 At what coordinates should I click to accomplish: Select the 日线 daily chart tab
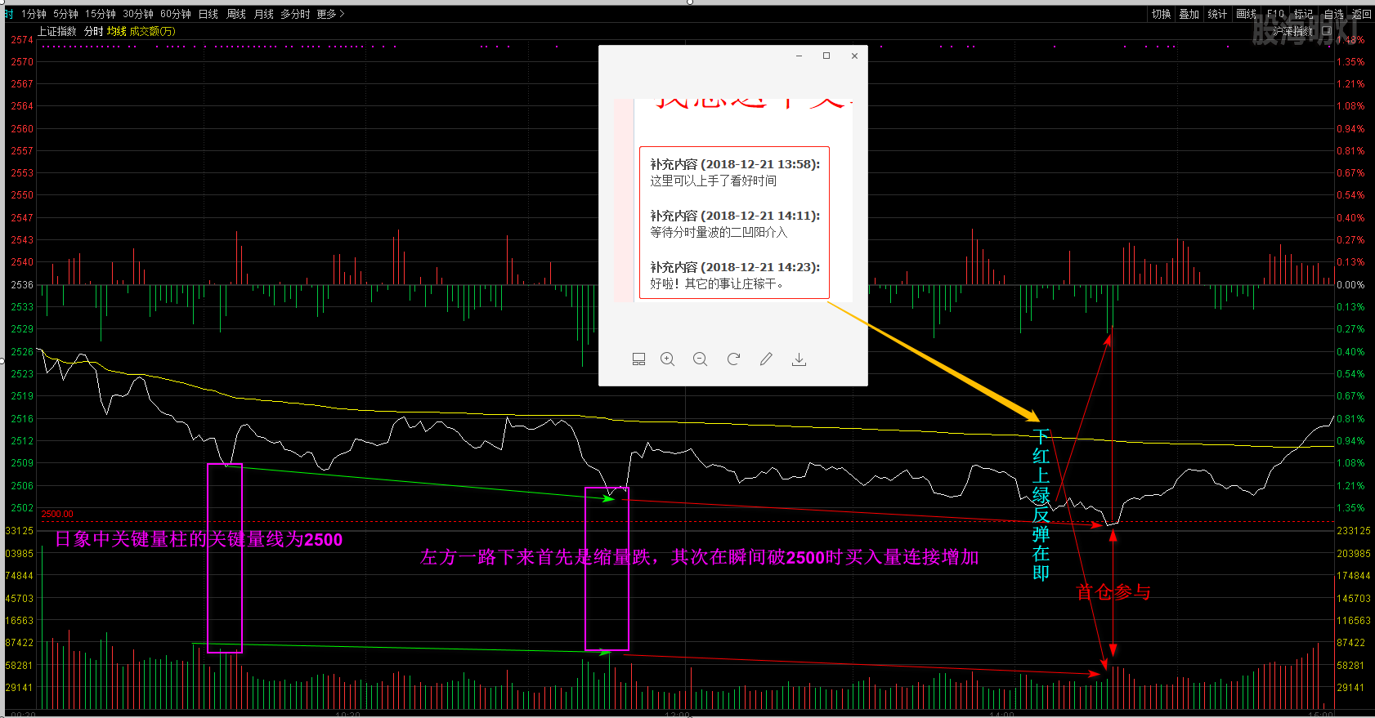coord(208,14)
